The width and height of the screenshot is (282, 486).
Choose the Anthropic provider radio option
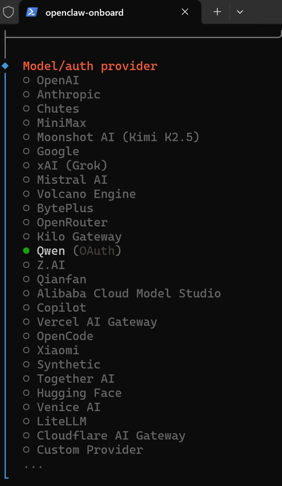(26, 94)
